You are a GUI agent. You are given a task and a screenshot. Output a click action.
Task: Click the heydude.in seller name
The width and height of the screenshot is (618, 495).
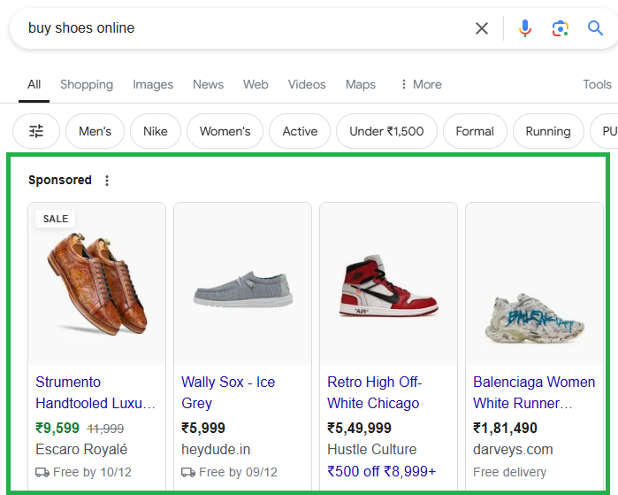point(216,449)
